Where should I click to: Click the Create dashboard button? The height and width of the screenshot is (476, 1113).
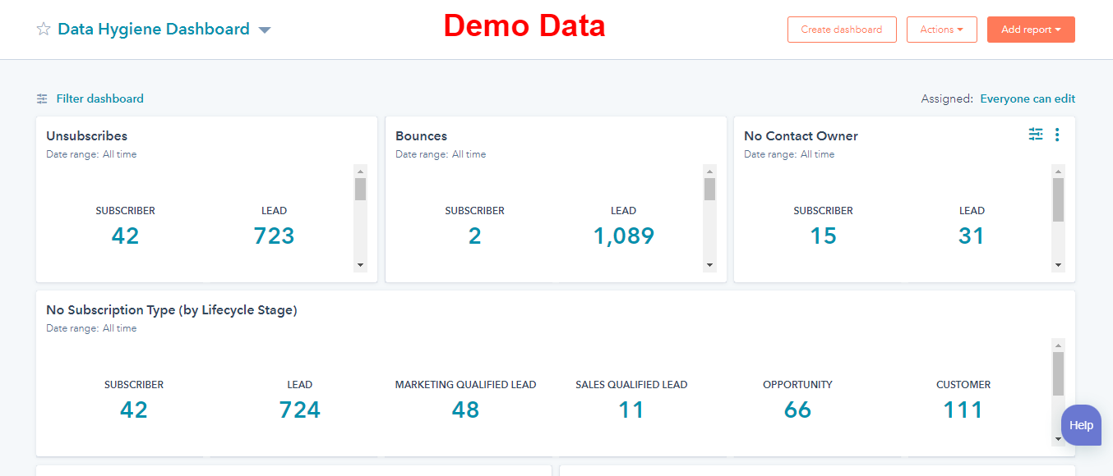coord(842,29)
